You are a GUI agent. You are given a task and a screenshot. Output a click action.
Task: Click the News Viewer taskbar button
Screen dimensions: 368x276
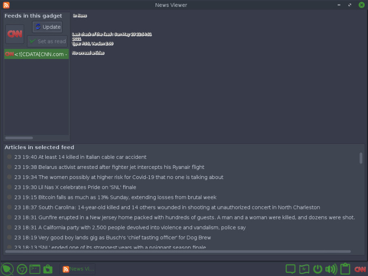pos(78,269)
